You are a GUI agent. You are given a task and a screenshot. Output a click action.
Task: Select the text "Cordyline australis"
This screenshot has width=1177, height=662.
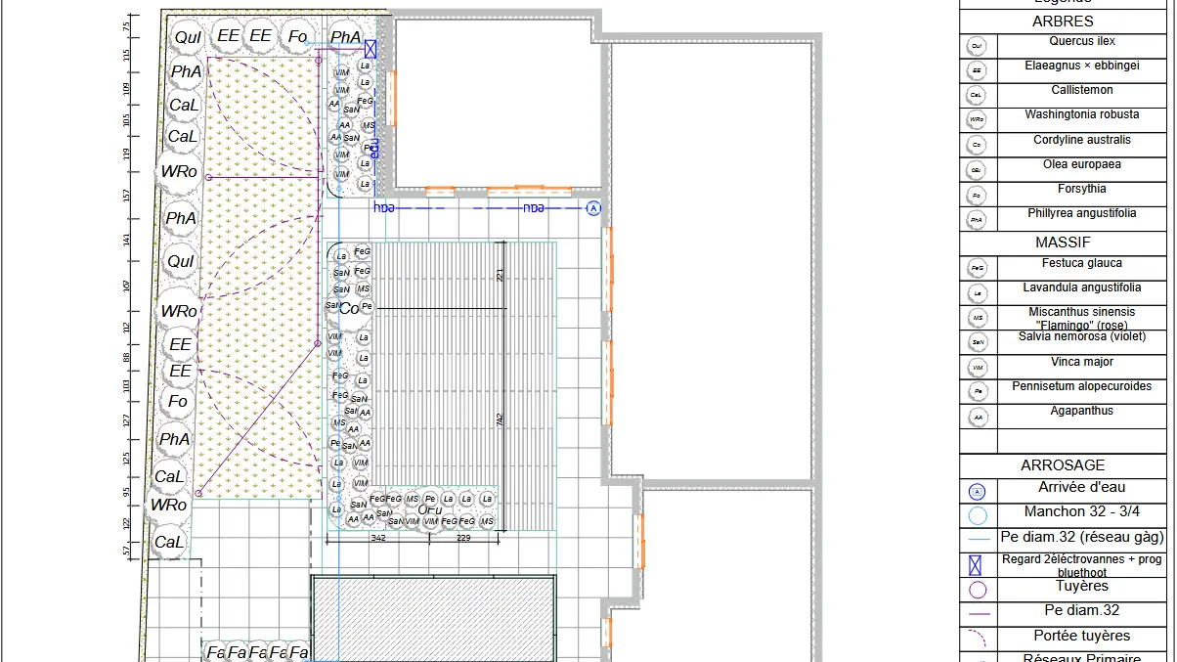click(x=1082, y=140)
